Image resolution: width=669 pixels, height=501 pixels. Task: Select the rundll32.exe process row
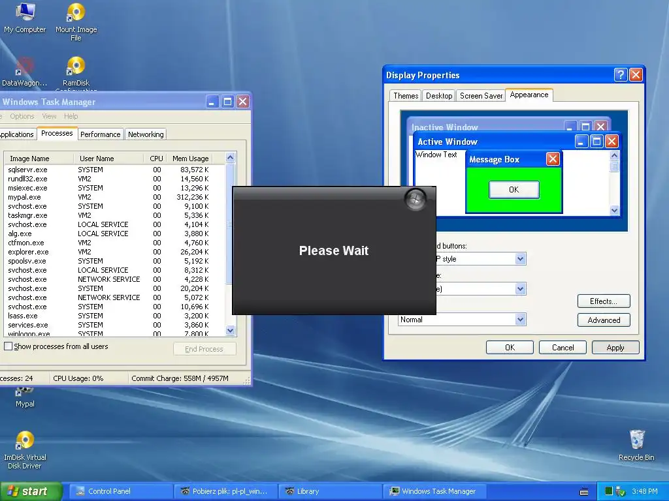click(114, 179)
